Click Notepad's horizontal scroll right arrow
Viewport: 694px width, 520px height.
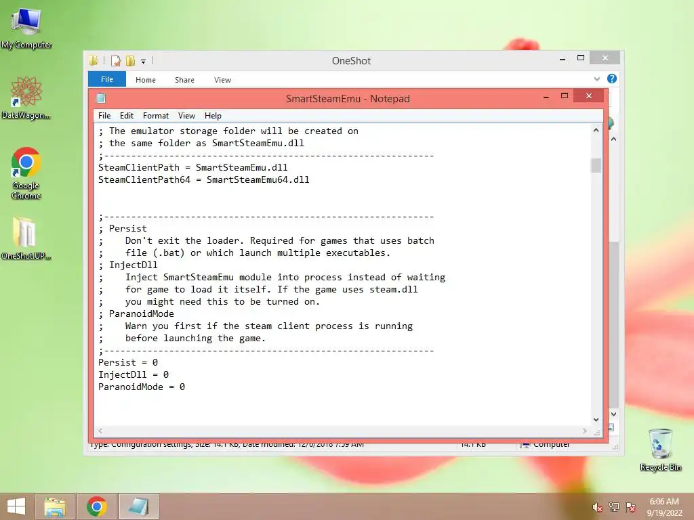pyautogui.click(x=585, y=431)
